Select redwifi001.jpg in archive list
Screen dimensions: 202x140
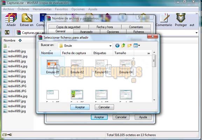15,56
